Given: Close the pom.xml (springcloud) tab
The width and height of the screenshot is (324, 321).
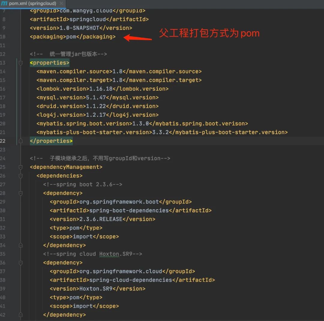Looking at the screenshot, I should 61,3.
